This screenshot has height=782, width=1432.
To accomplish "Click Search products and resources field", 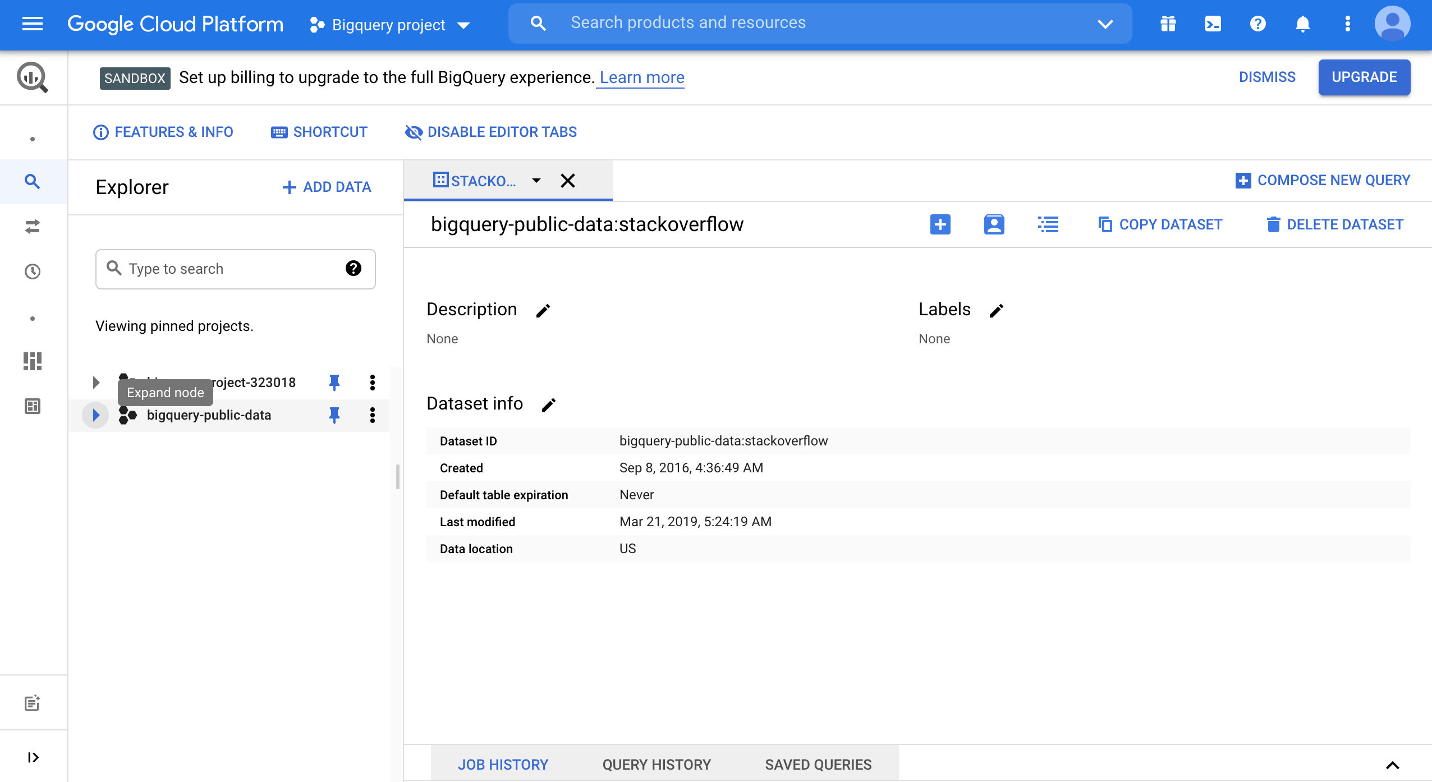I will pos(819,24).
